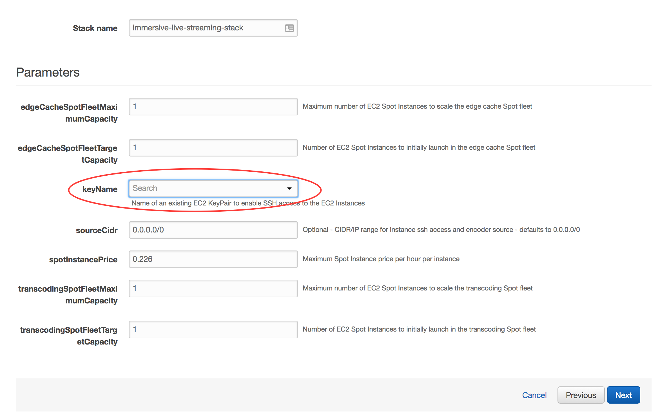The image size is (660, 416).
Task: Click 'scale the edge cache Spot fleet' description
Action: (417, 106)
